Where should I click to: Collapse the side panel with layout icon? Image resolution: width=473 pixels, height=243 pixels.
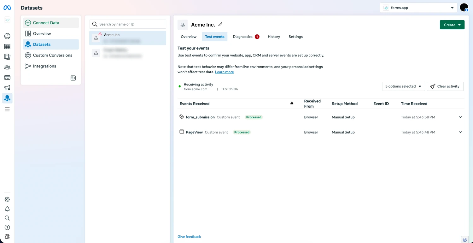(73, 78)
